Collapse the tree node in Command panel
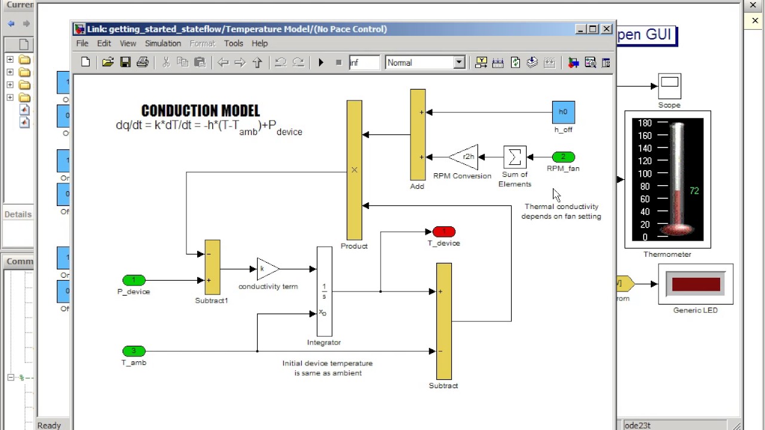765x430 pixels. click(11, 377)
